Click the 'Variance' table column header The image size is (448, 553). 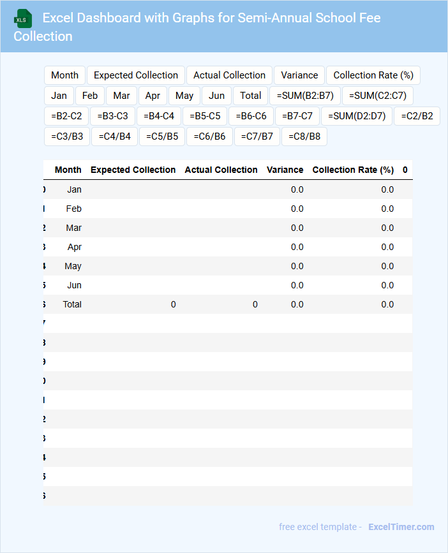(285, 170)
